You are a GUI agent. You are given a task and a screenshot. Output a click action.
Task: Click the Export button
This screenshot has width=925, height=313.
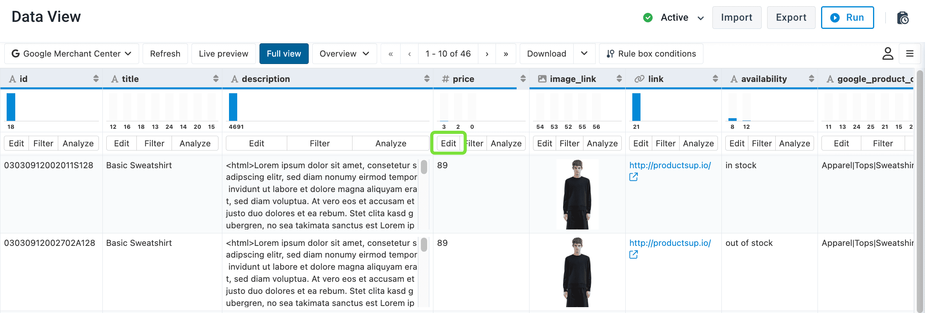point(791,18)
